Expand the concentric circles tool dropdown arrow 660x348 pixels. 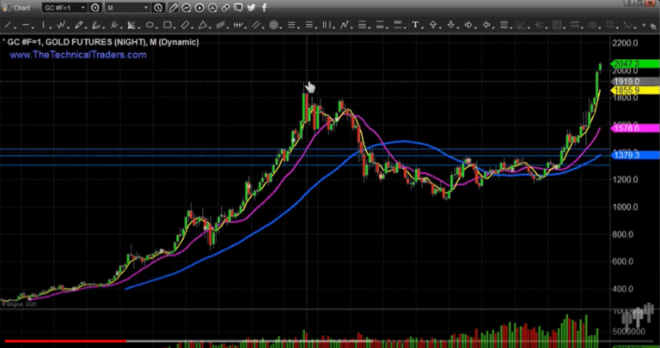[x=282, y=27]
